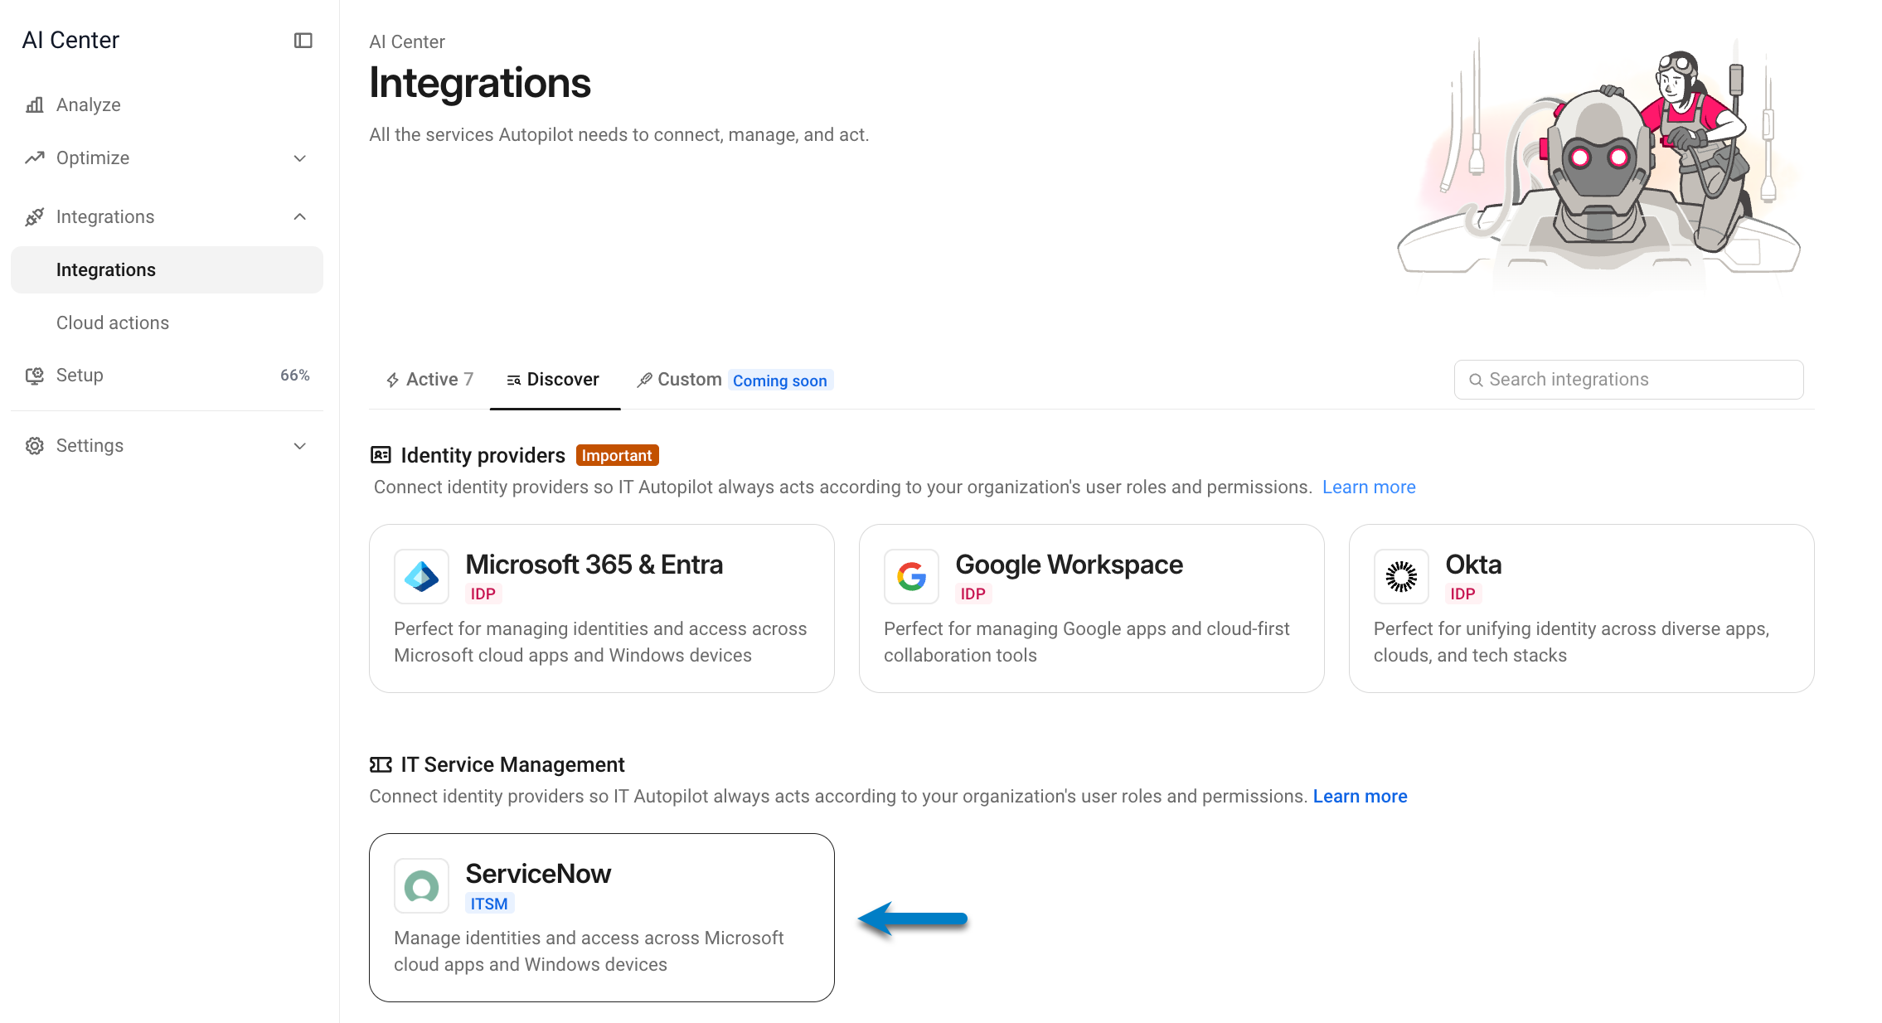Open Learn more under Identity providers
This screenshot has height=1023, width=1882.
[1369, 487]
